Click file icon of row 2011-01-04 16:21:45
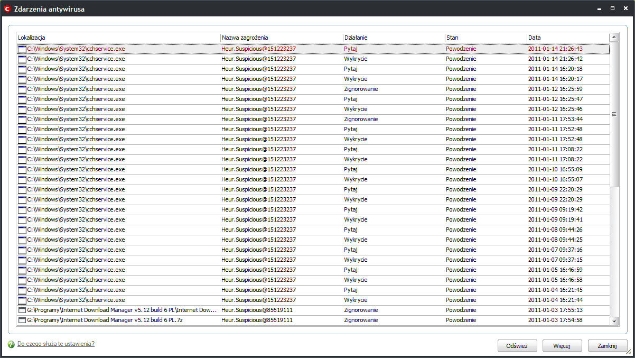Image resolution: width=635 pixels, height=358 pixels. 22,290
